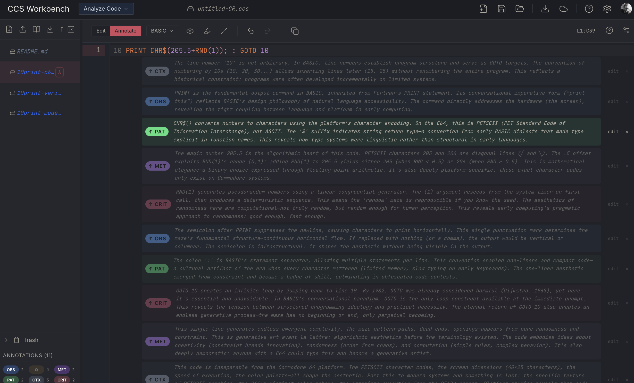The image size is (634, 383).
Task: Open the Analyze Code dropdown
Action: point(106,9)
